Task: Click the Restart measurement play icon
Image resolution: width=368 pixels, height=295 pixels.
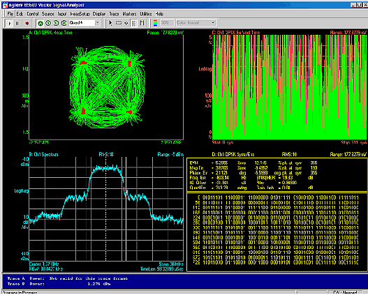Action: [9, 23]
